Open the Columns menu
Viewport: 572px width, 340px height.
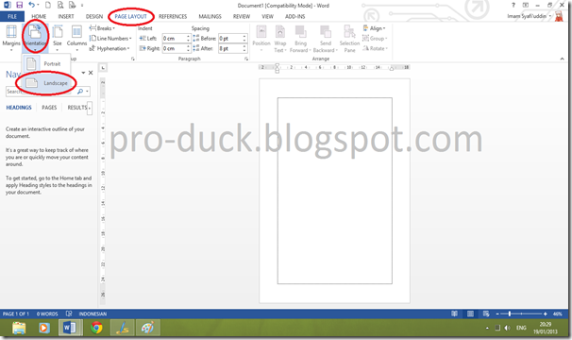(76, 38)
